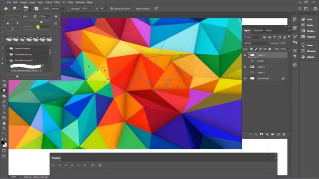Click the Home icon in options bar

pyautogui.click(x=6, y=8)
